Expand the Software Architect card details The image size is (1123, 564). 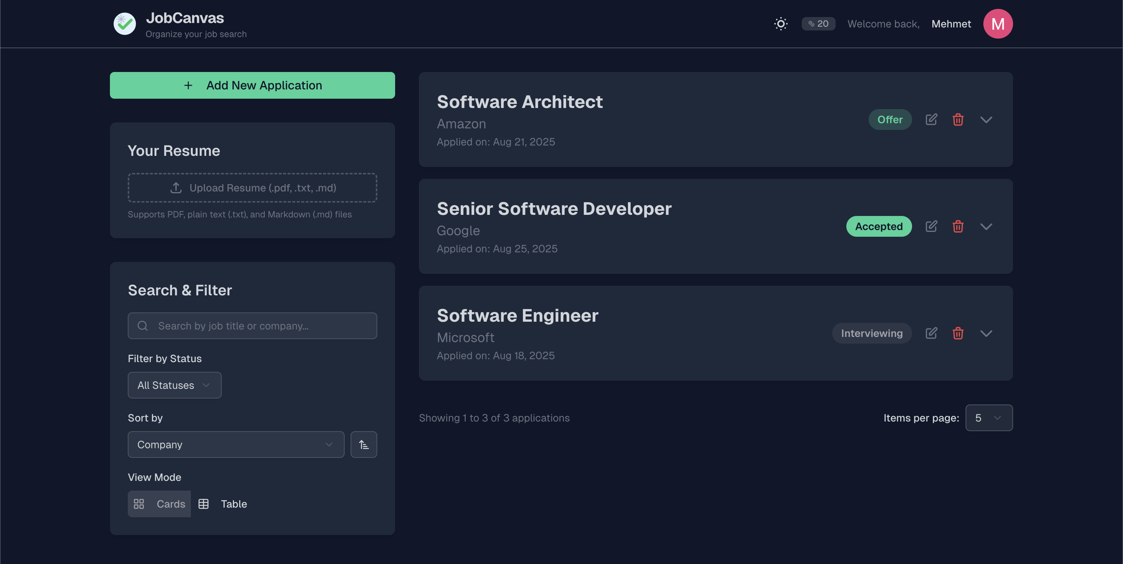tap(986, 119)
